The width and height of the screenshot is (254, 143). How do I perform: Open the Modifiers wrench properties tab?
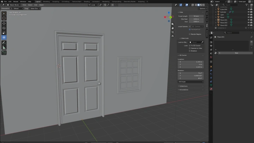point(211,70)
